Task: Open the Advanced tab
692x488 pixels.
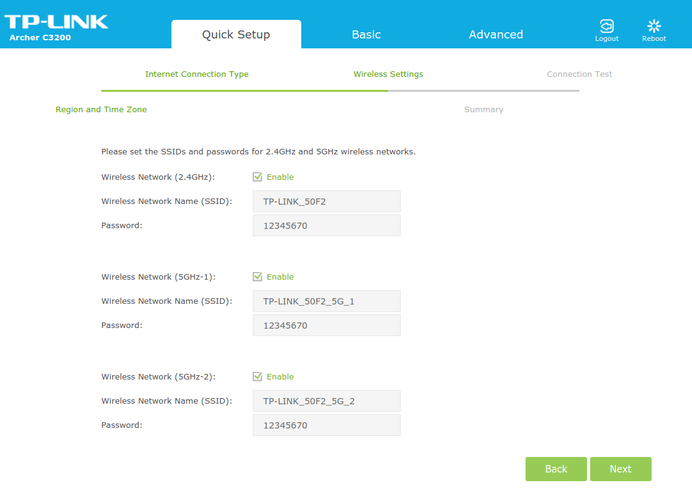Action: tap(496, 35)
